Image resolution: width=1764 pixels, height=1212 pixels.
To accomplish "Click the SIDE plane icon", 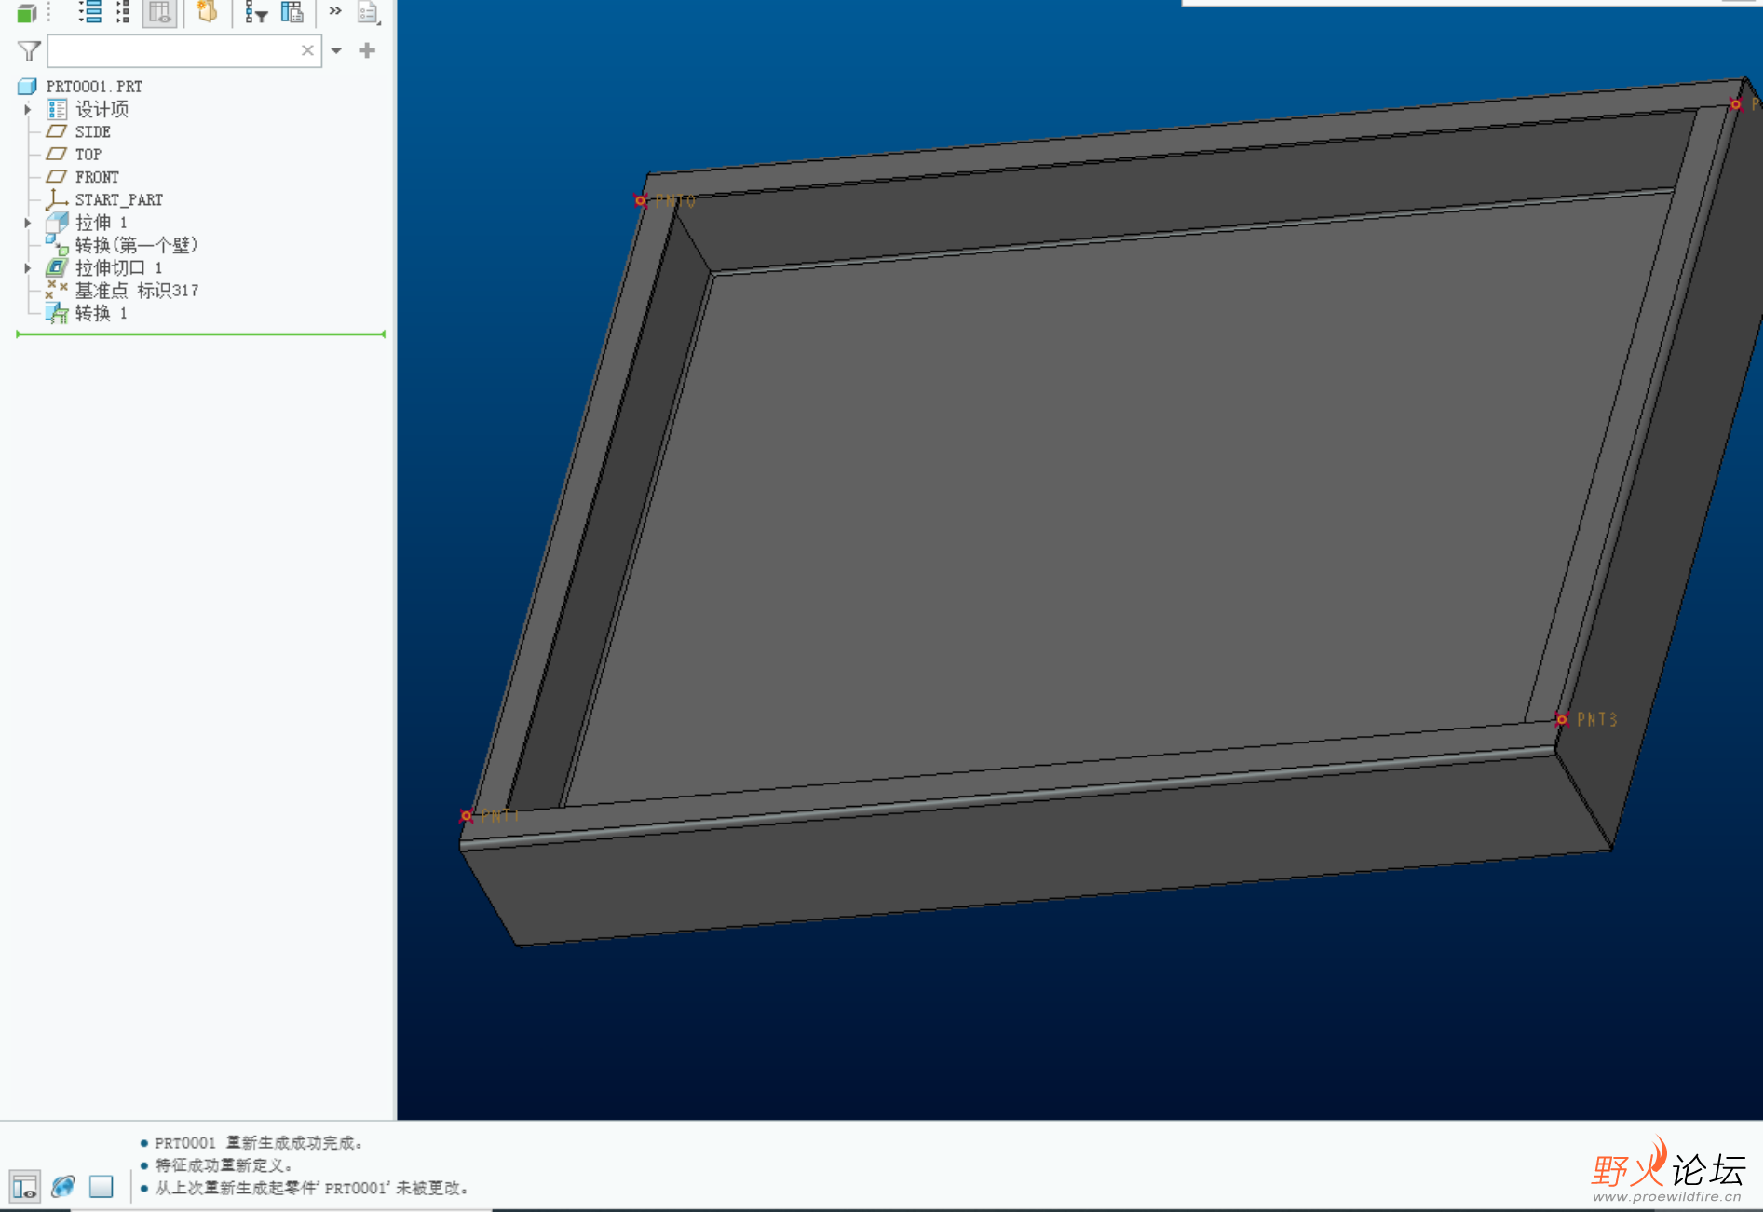I will tap(57, 131).
